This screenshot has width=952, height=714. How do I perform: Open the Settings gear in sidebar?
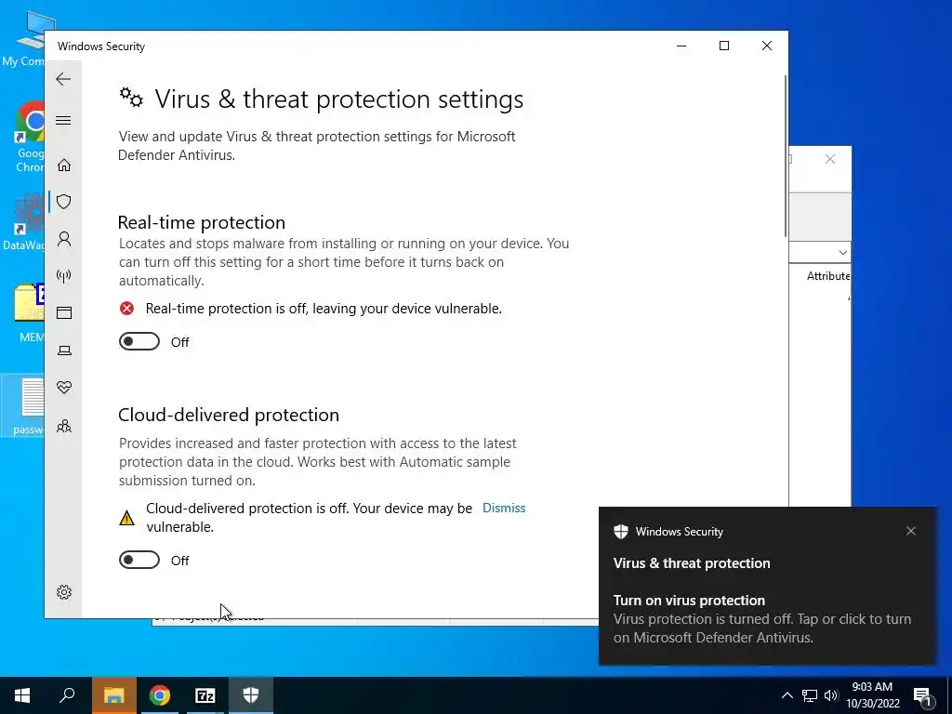(64, 592)
